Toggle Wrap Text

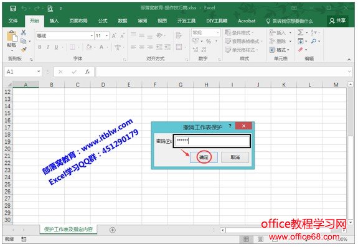click(x=179, y=35)
